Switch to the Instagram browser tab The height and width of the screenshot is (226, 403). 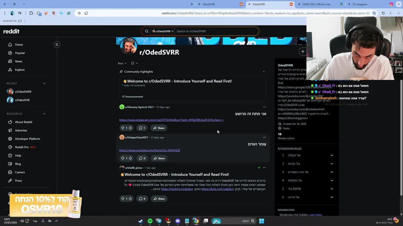pyautogui.click(x=371, y=4)
